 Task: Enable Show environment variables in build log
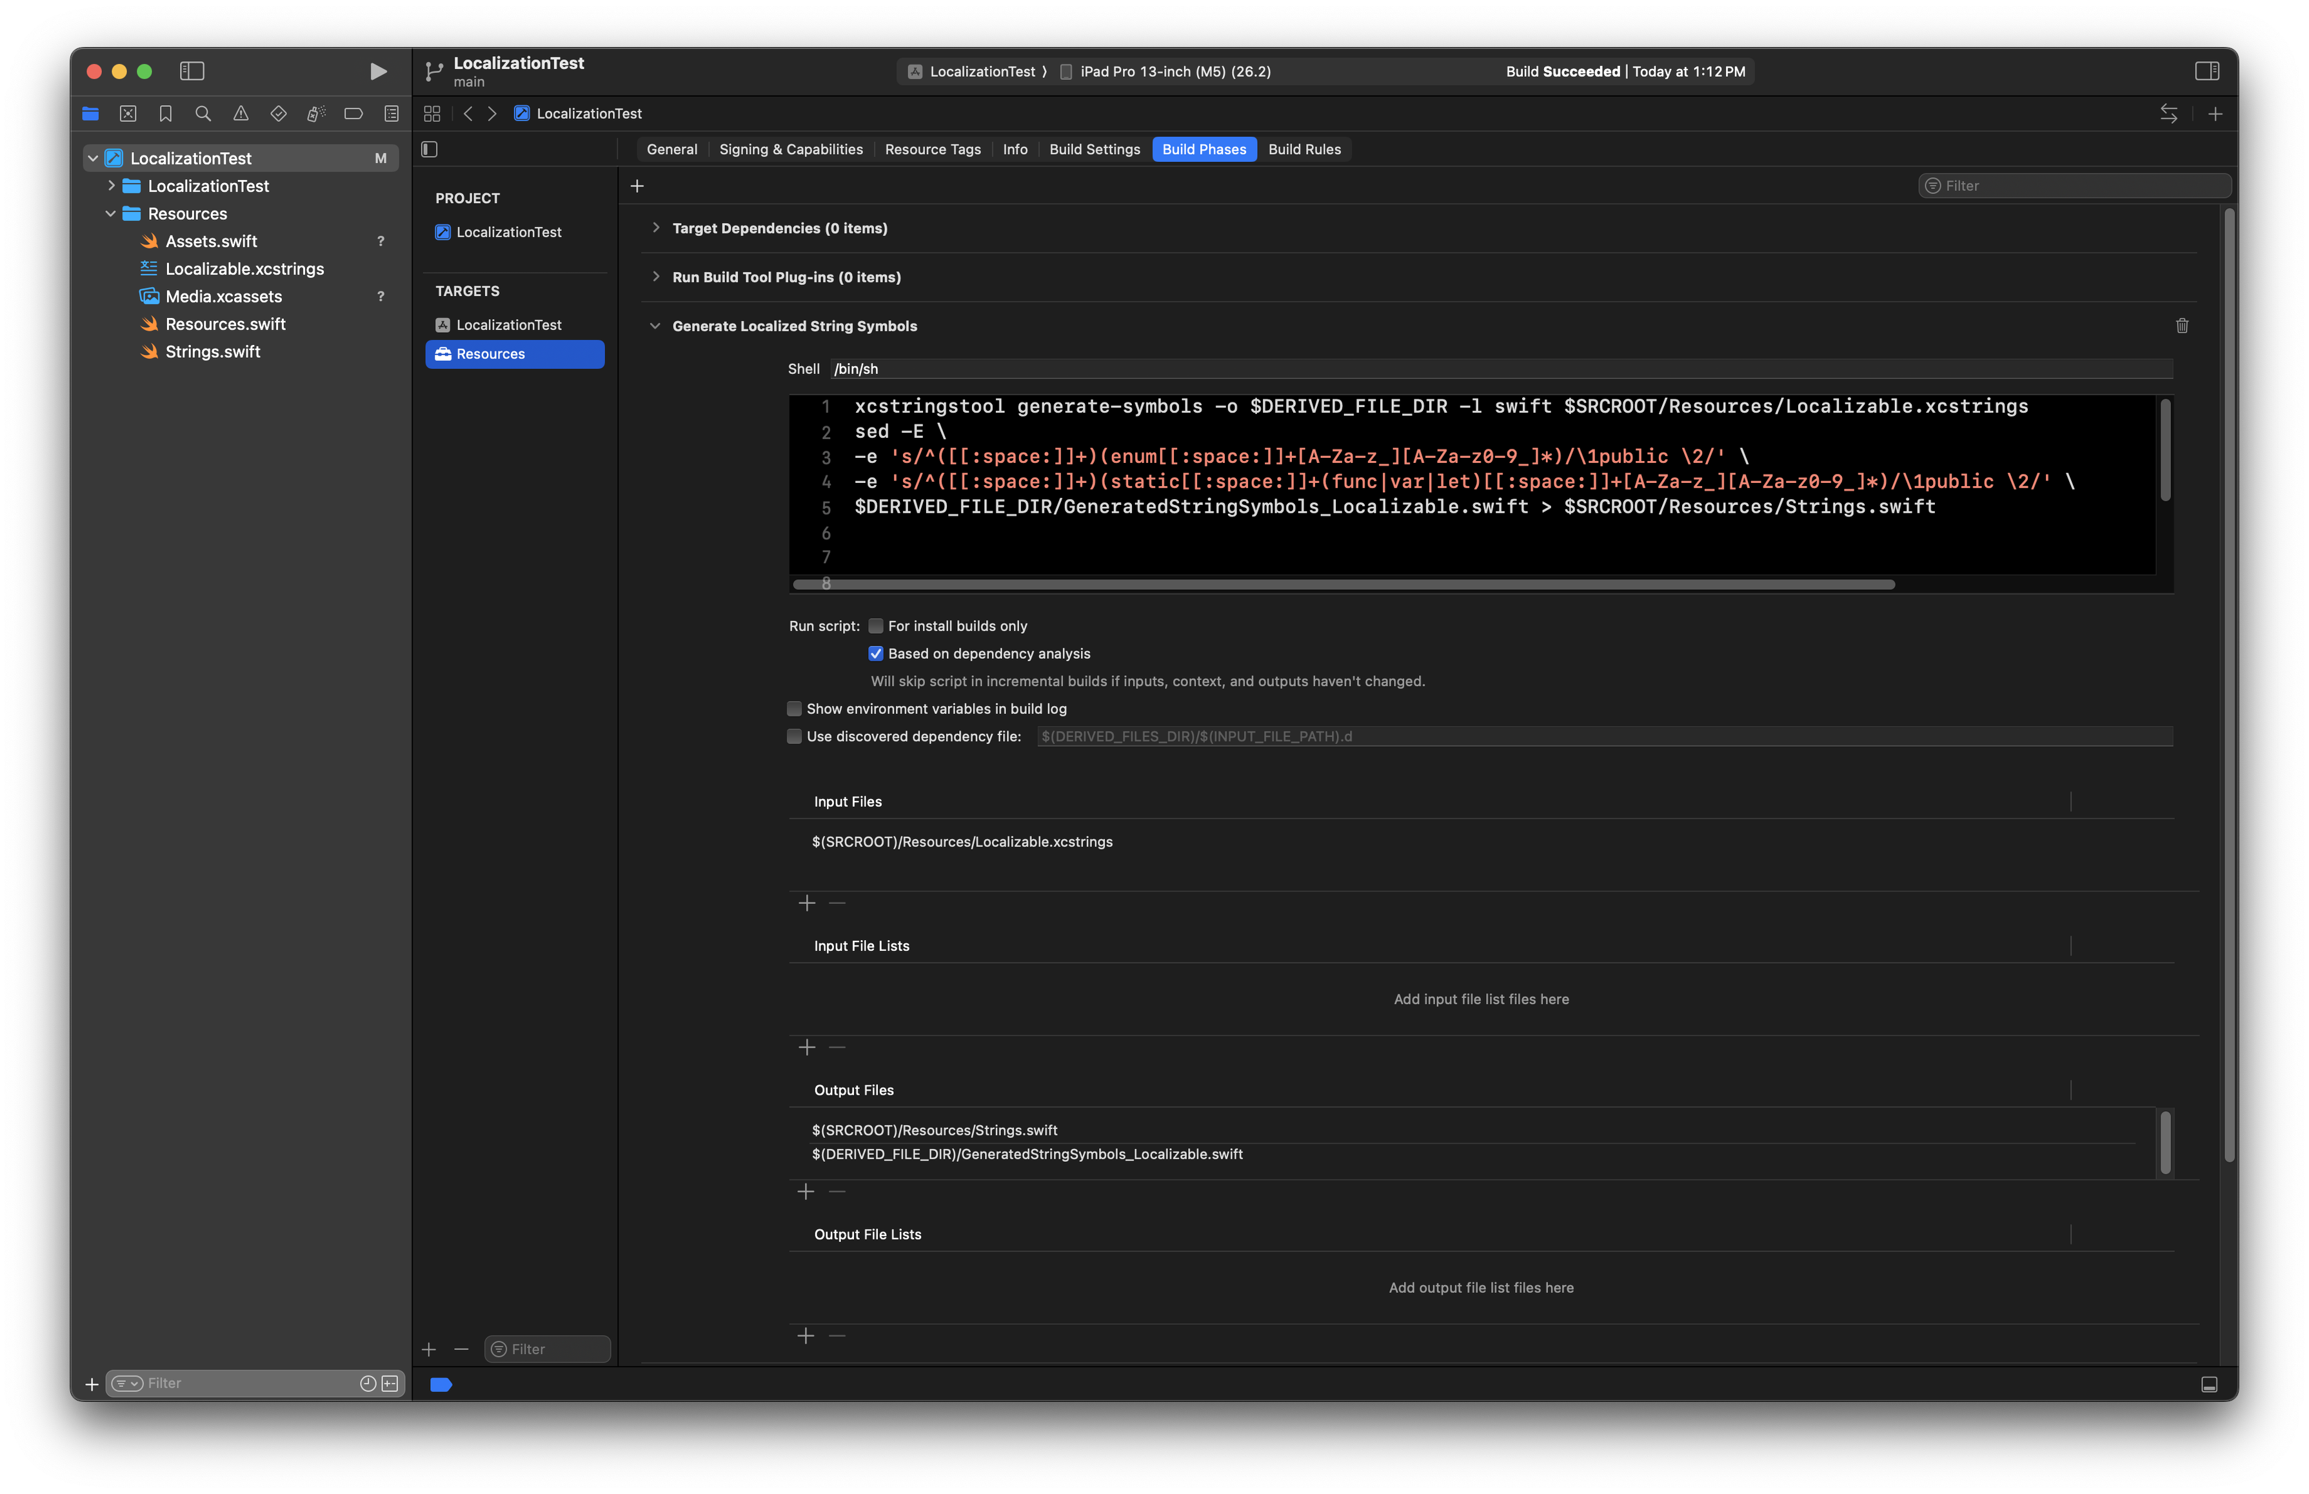tap(795, 709)
